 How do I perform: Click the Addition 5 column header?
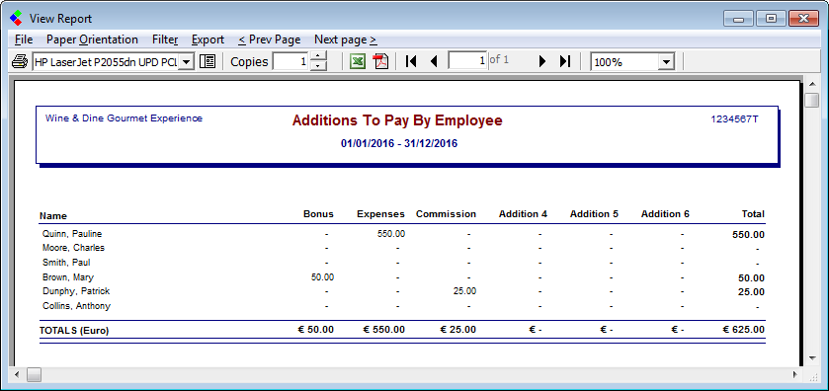tap(594, 214)
